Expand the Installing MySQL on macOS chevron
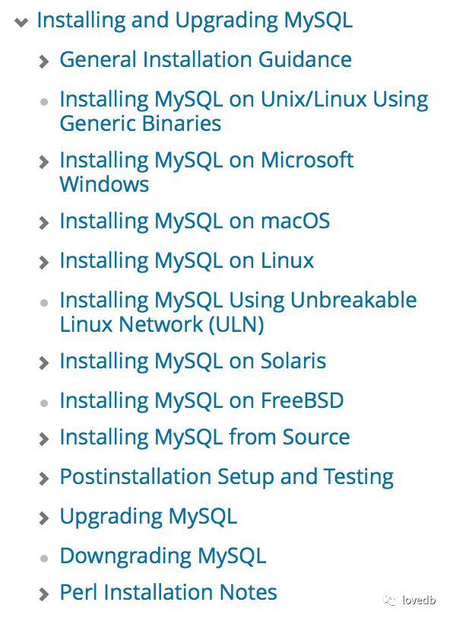Image resolution: width=450 pixels, height=618 pixels. 44,223
